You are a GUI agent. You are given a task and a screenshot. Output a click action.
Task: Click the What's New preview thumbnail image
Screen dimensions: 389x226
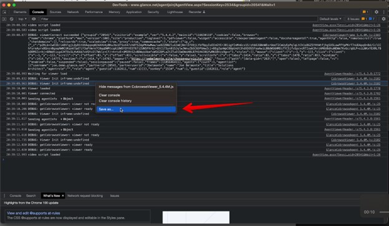(196, 217)
